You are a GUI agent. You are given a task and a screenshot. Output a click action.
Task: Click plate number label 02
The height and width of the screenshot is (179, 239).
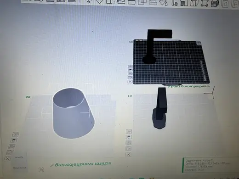click(x=28, y=97)
